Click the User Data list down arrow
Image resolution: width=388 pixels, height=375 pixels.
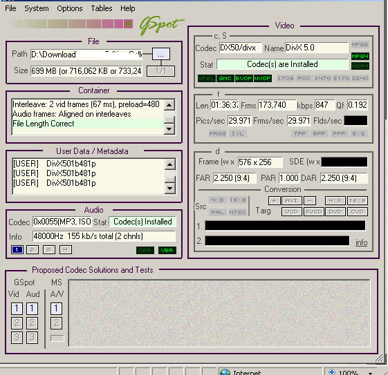tap(169, 189)
